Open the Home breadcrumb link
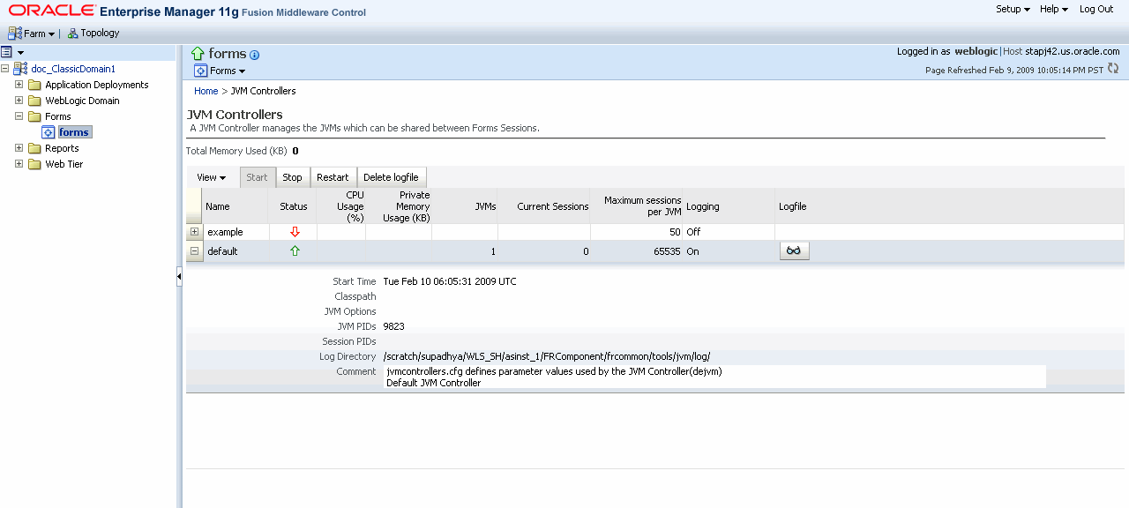 pyautogui.click(x=206, y=90)
